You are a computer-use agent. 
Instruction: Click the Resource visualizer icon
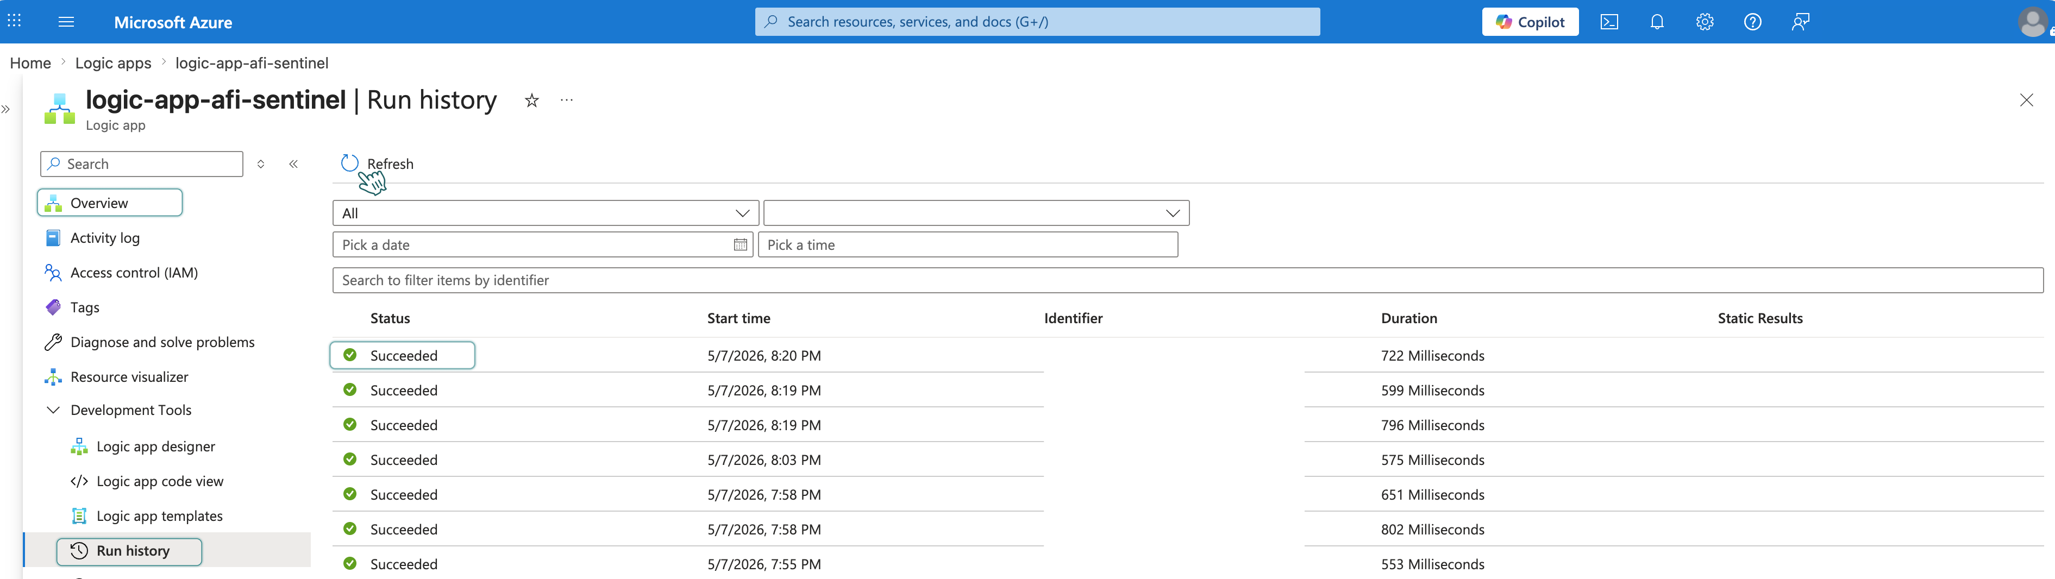pyautogui.click(x=53, y=376)
